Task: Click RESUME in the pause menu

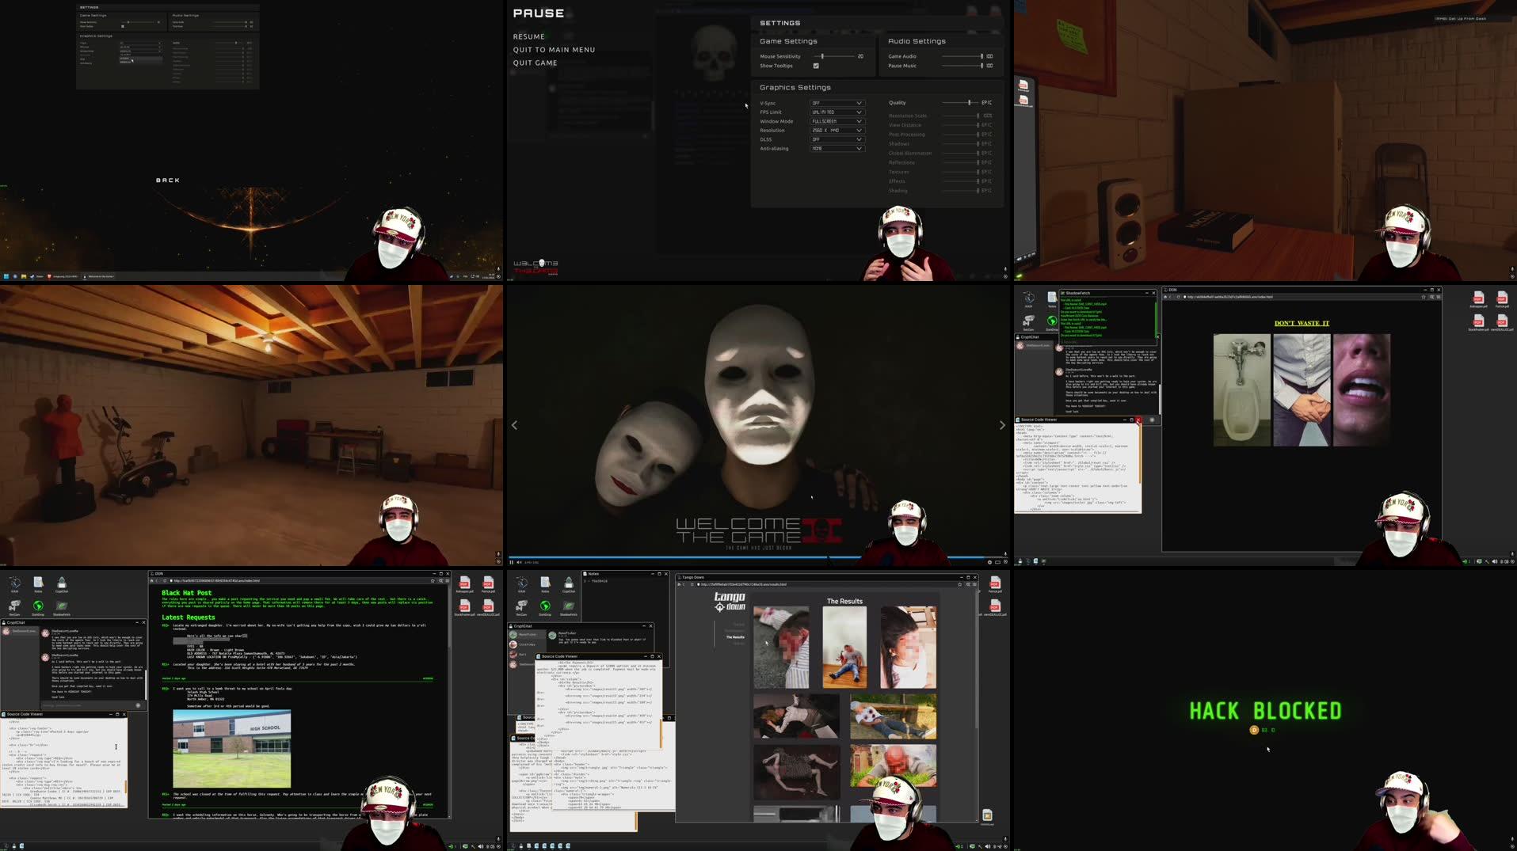Action: (x=528, y=36)
